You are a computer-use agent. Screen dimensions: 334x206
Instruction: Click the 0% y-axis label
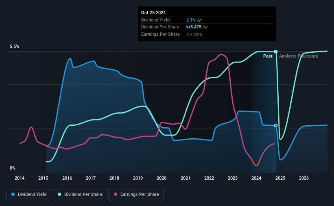(13, 168)
